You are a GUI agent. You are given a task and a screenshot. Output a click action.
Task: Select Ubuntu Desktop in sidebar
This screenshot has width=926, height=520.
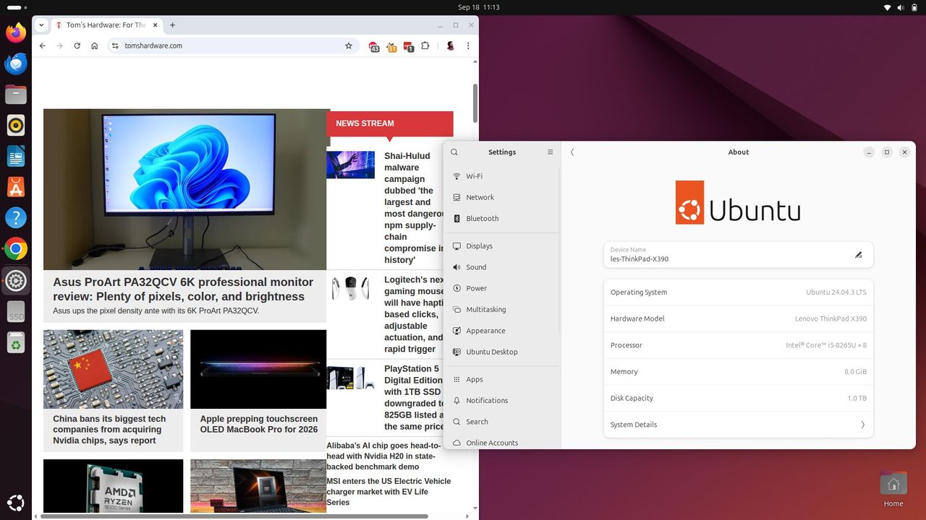point(502,352)
